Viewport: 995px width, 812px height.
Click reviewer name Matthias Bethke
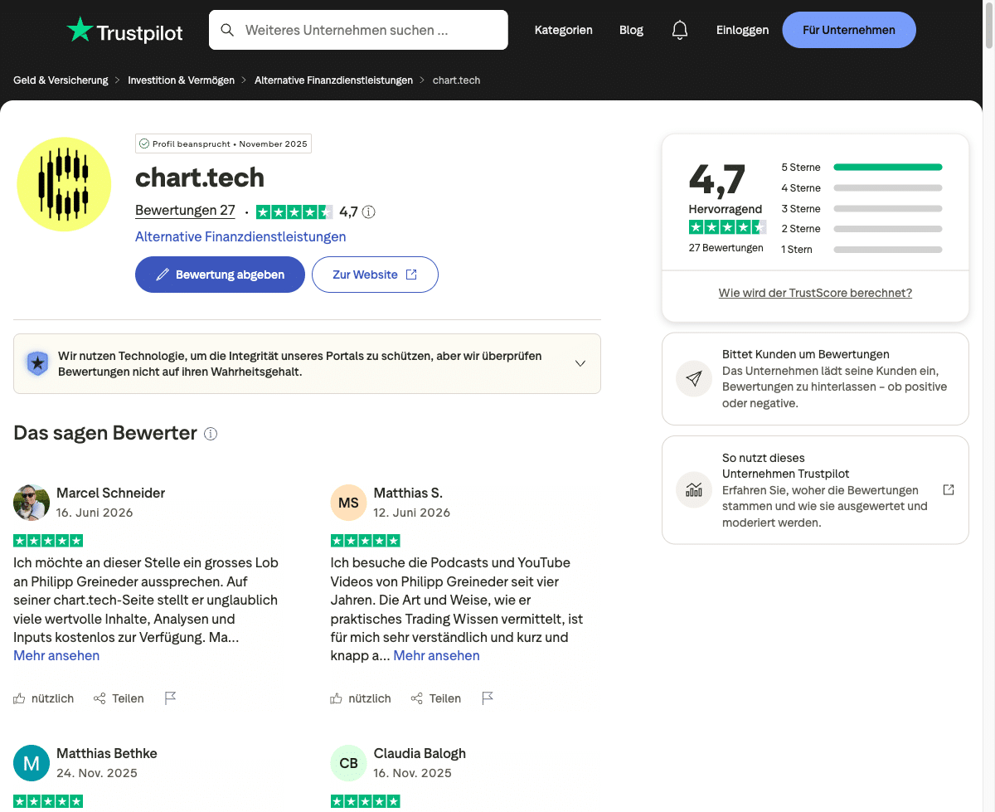106,753
